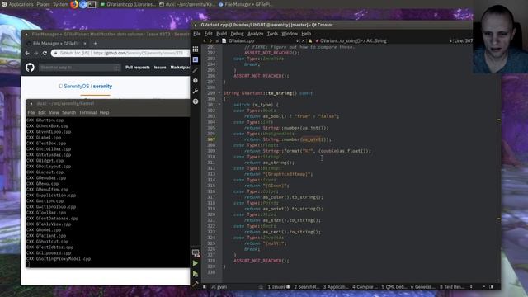Click the locator search field in Qt Creator

238,287
